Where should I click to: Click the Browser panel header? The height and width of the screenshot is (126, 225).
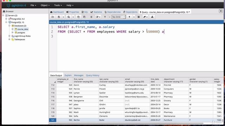(25, 11)
